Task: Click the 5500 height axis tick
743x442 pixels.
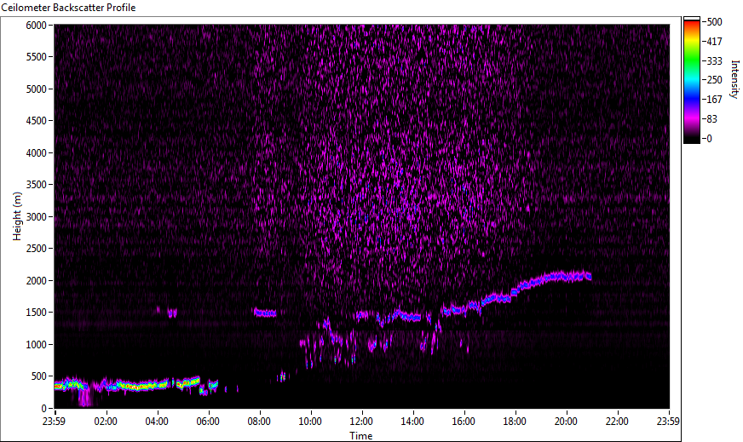Action: coord(37,57)
